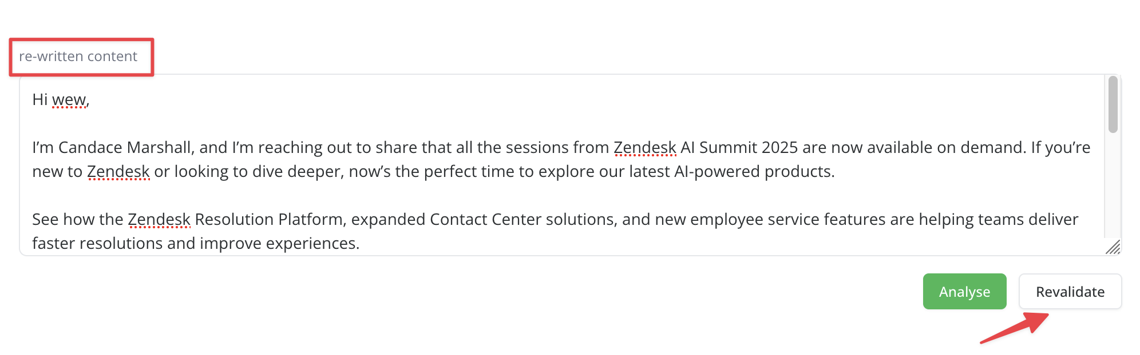Click the Revalidate button
The width and height of the screenshot is (1140, 355).
point(1070,292)
